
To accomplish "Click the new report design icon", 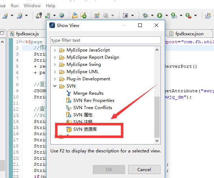I will click(97, 15).
